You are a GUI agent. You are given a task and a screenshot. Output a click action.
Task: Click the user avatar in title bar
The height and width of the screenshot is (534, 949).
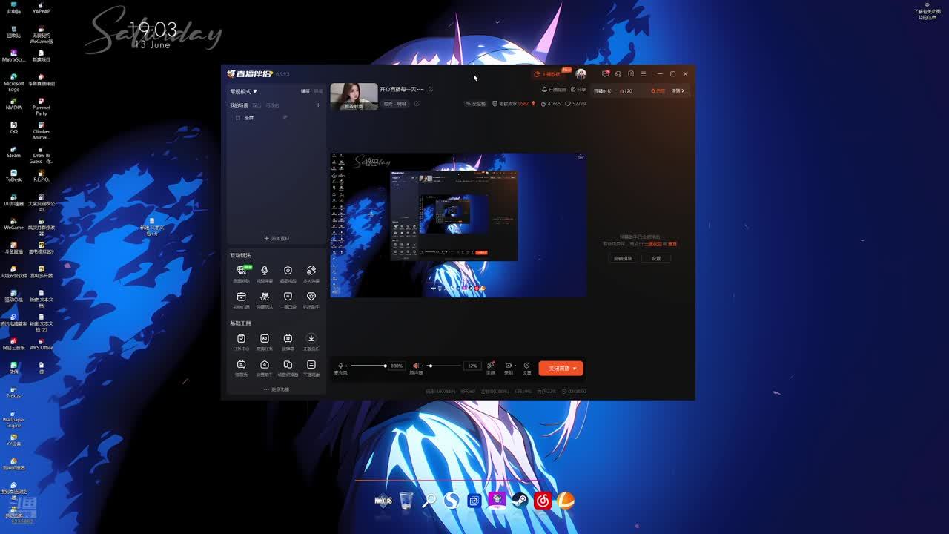point(581,74)
